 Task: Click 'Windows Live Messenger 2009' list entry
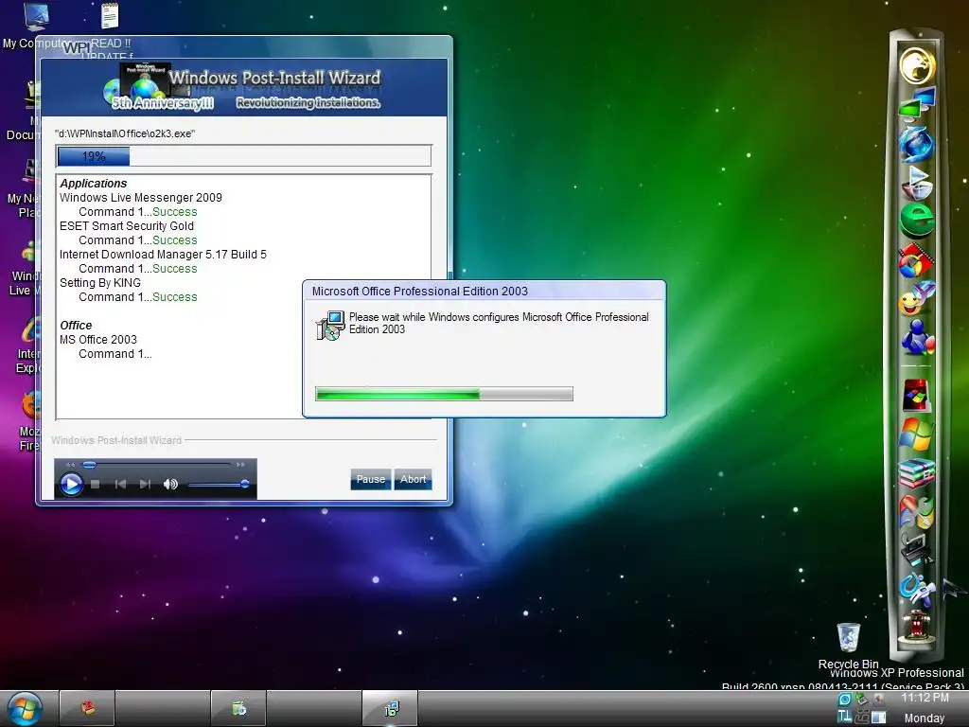[x=141, y=198]
